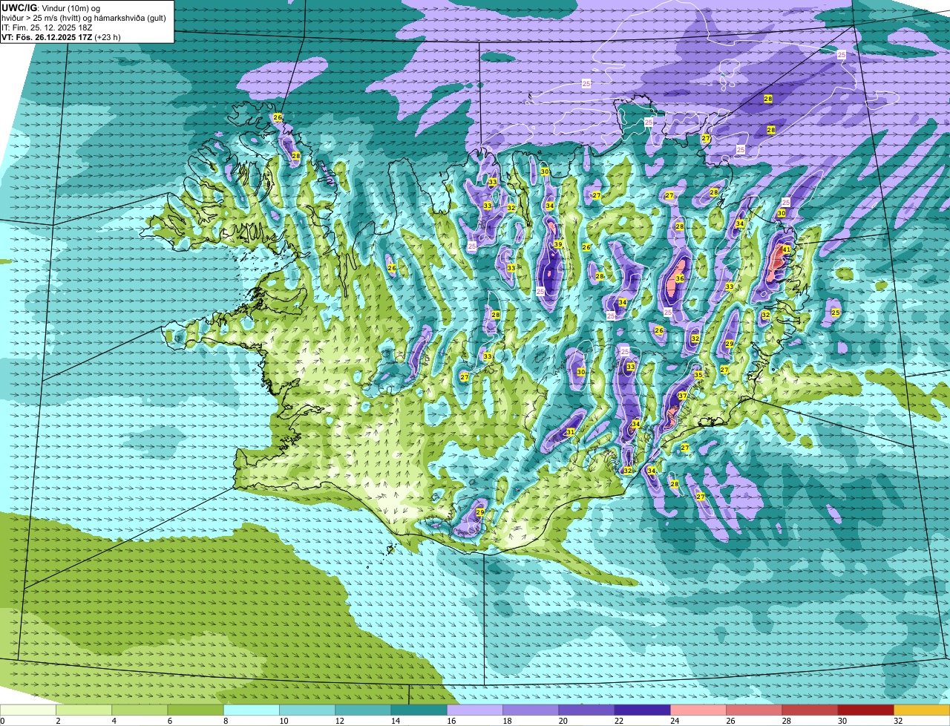The width and height of the screenshot is (950, 726).
Task: Select the 24–26 m/s pink legend segment
Action: pos(698,710)
